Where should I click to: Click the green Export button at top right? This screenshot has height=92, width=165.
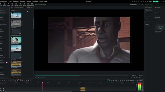[x=155, y=1]
